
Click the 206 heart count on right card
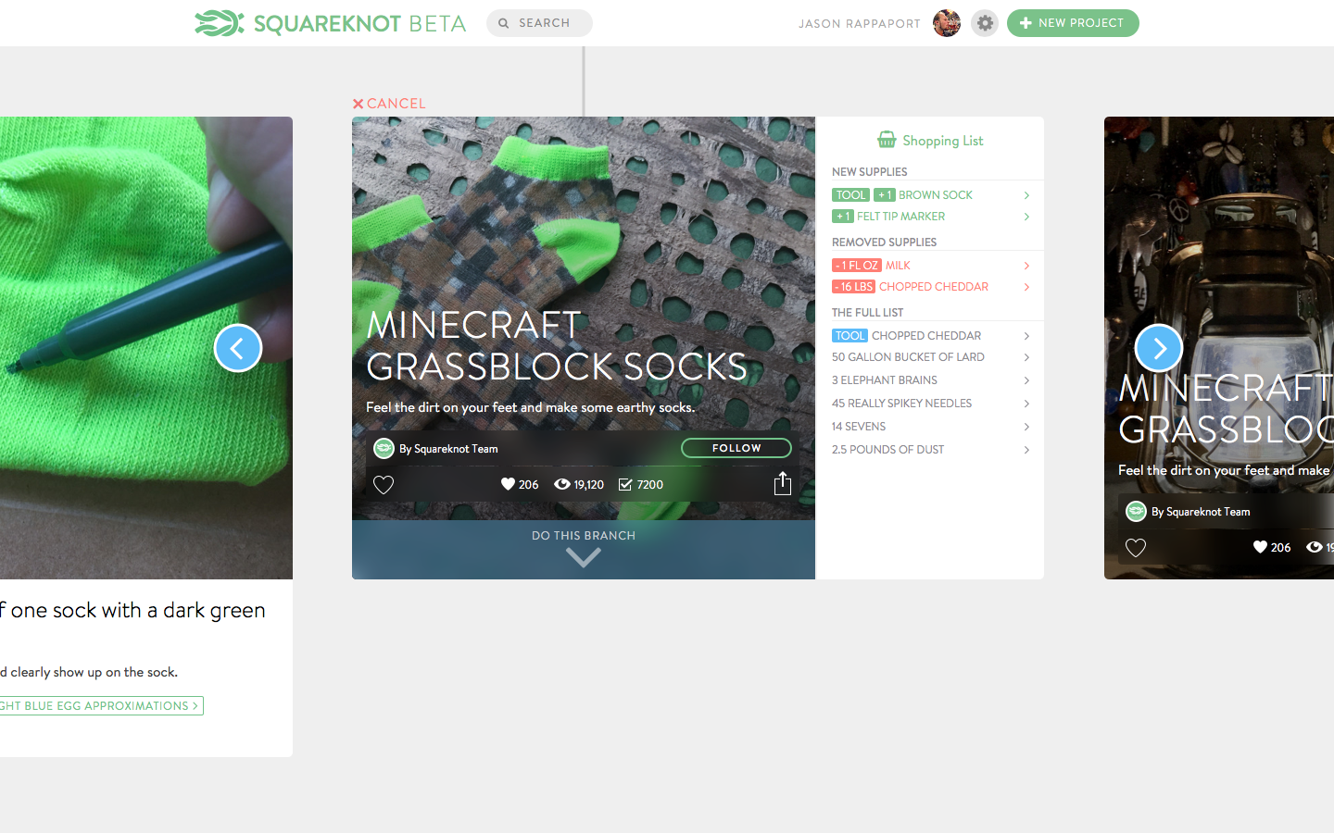pos(1272,547)
